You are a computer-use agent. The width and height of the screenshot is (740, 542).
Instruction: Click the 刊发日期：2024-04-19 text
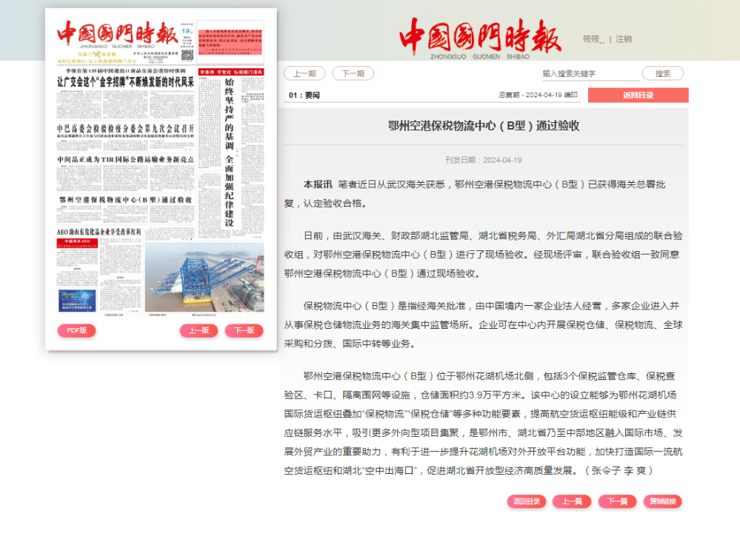coord(484,161)
